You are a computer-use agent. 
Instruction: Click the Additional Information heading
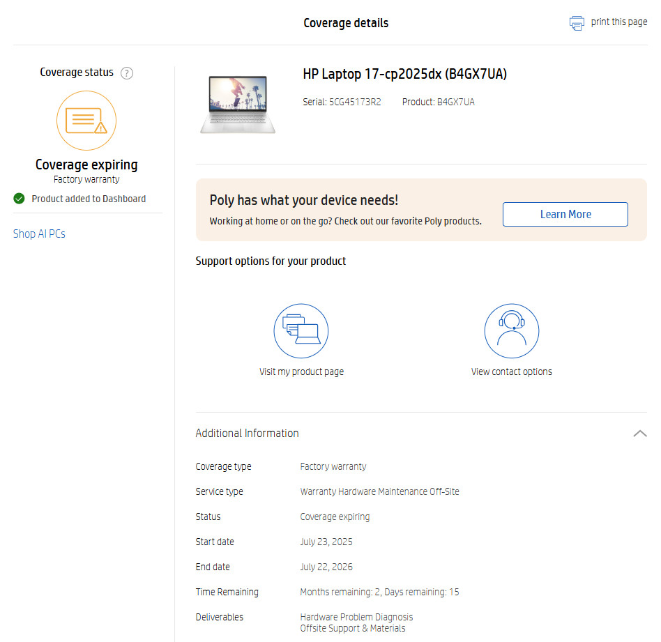pos(247,434)
